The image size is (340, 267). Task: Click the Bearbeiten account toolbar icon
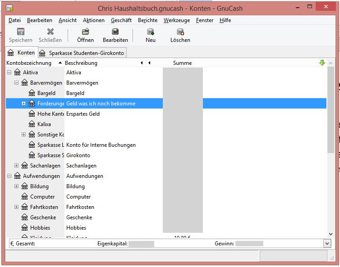click(115, 32)
